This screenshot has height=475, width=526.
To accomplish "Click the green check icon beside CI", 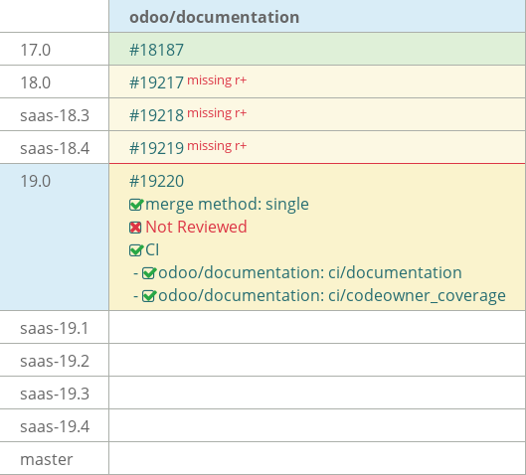I will point(136,250).
